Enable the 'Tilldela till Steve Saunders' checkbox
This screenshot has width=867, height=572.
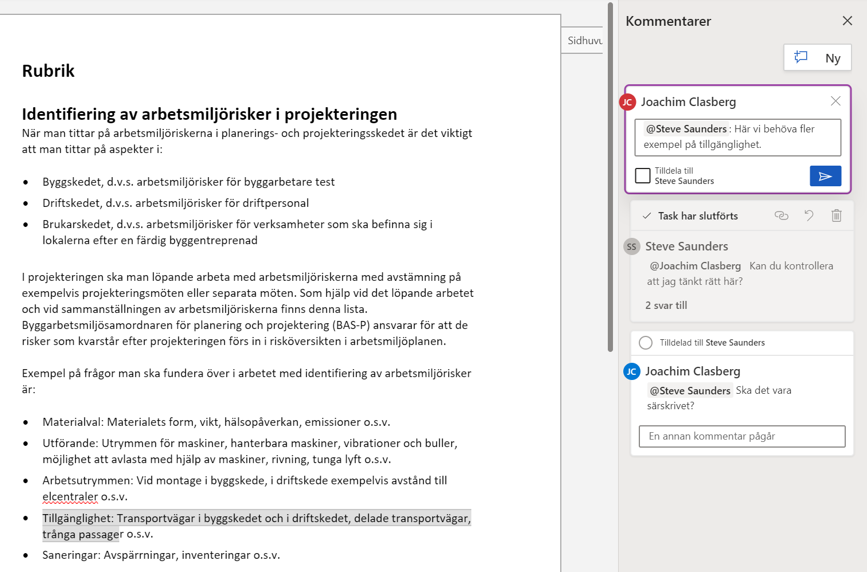click(642, 175)
